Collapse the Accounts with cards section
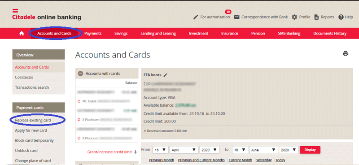This screenshot has height=165, width=359. (80, 74)
